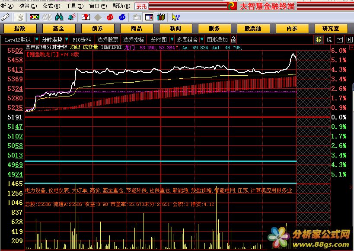Open the 决策(L) menu
Screen dimensions: 354x251
28,6
